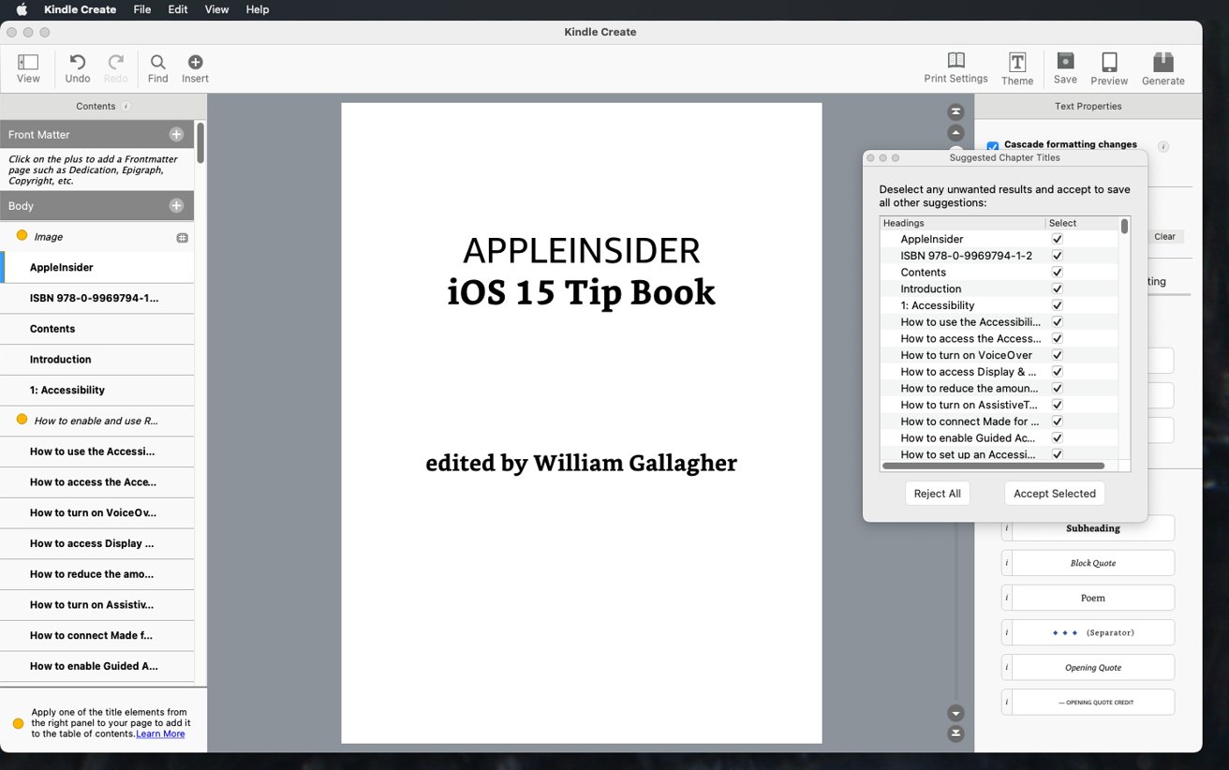This screenshot has height=770, width=1229.
Task: Uncheck How to enable Guided Ac... suggestion
Action: click(1058, 437)
